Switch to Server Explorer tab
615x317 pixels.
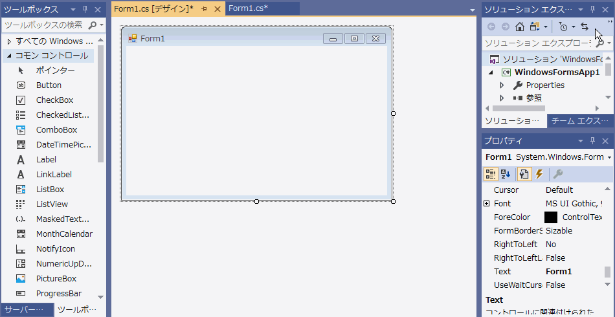(27, 309)
